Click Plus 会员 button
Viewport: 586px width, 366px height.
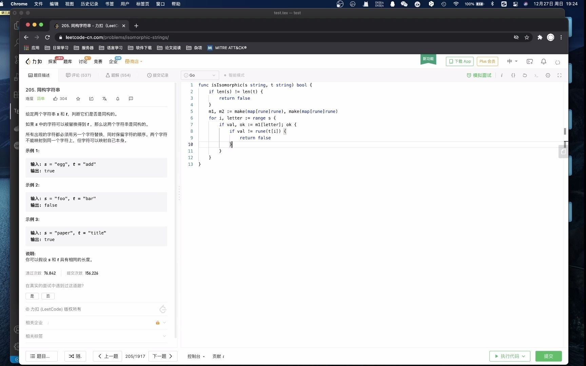[x=487, y=61]
